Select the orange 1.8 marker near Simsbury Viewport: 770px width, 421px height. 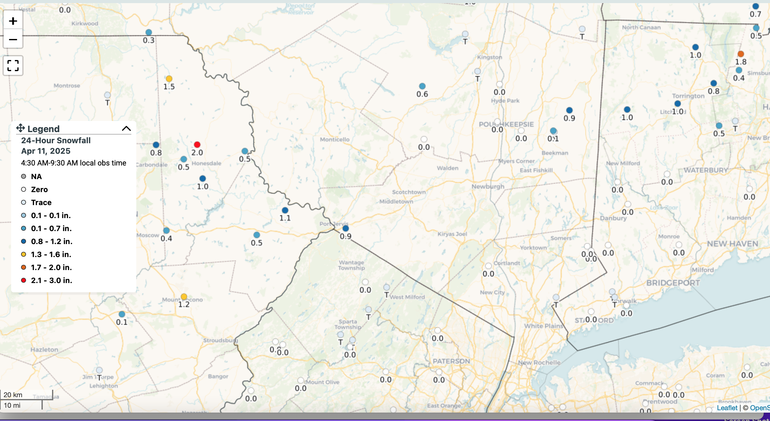pos(741,54)
